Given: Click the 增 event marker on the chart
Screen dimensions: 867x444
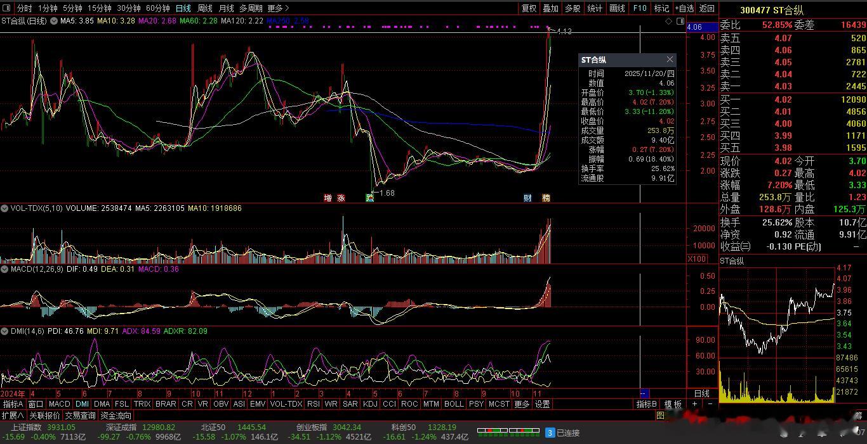Looking at the screenshot, I should [328, 198].
